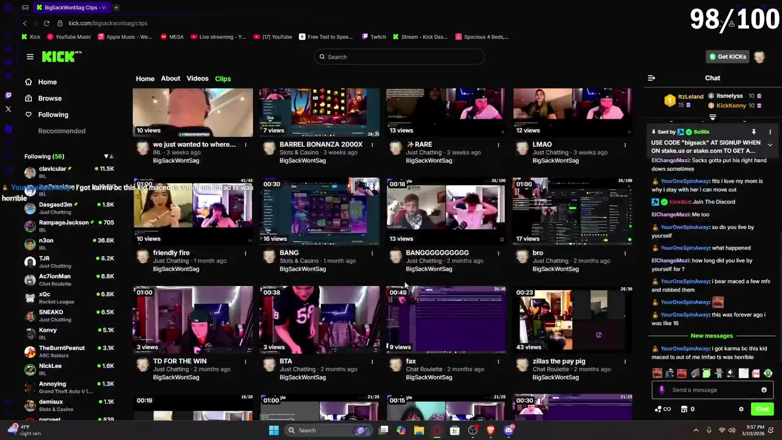782x440 pixels.
Task: Open Browse in the left sidebar
Action: 49,98
